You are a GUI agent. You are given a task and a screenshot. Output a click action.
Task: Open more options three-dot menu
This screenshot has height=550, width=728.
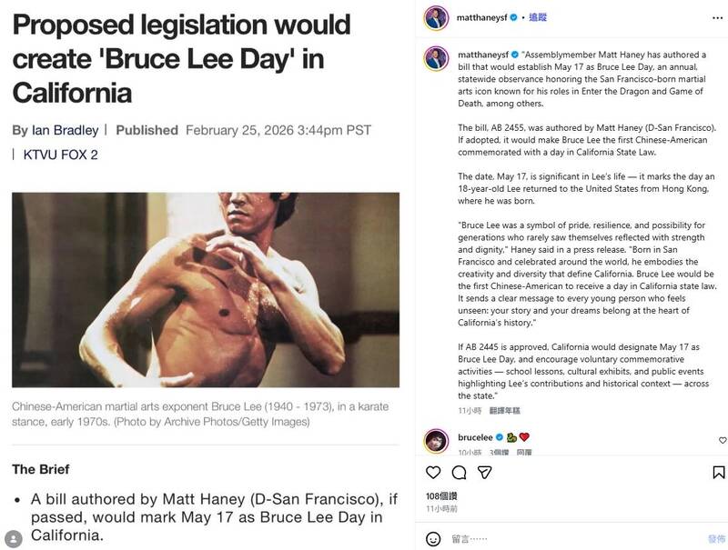[715, 17]
